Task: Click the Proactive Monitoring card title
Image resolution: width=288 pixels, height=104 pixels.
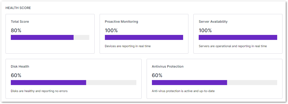Action: point(121,22)
